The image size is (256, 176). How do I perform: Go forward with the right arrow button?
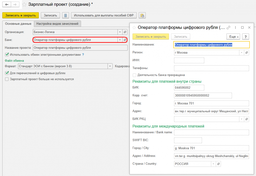pos(15,4)
